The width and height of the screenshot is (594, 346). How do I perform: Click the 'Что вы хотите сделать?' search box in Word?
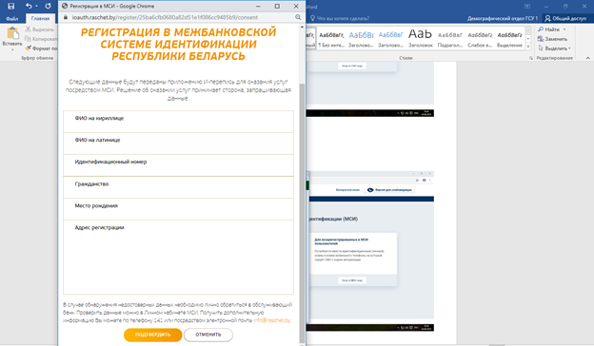tap(343, 18)
